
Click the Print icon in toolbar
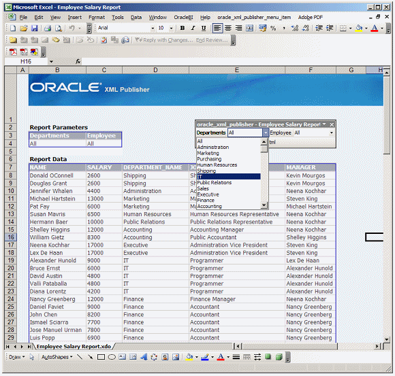[48, 28]
